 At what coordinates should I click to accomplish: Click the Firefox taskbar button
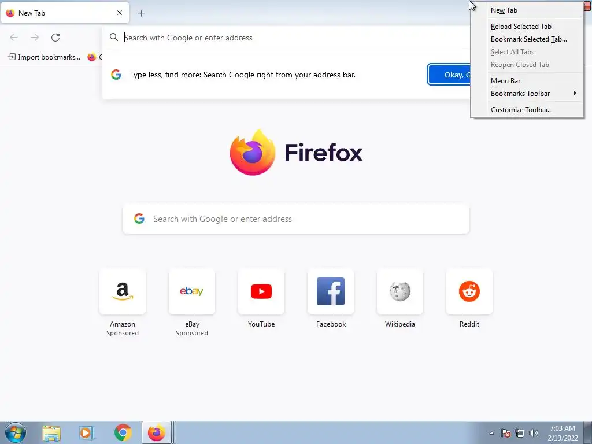click(157, 432)
